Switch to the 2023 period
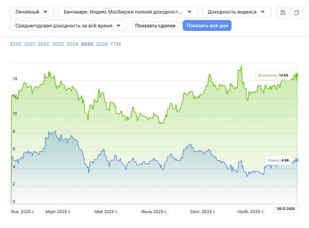309x228 pixels. 58,44
